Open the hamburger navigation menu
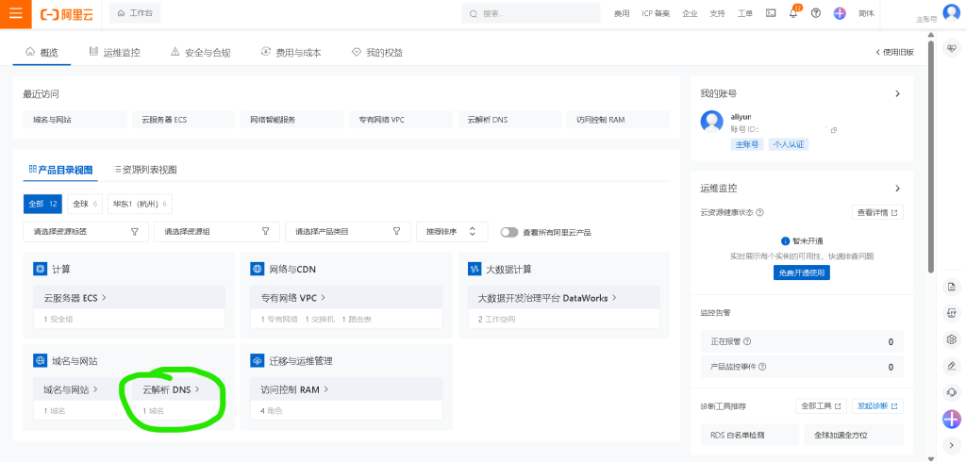This screenshot has width=966, height=462. (x=16, y=14)
